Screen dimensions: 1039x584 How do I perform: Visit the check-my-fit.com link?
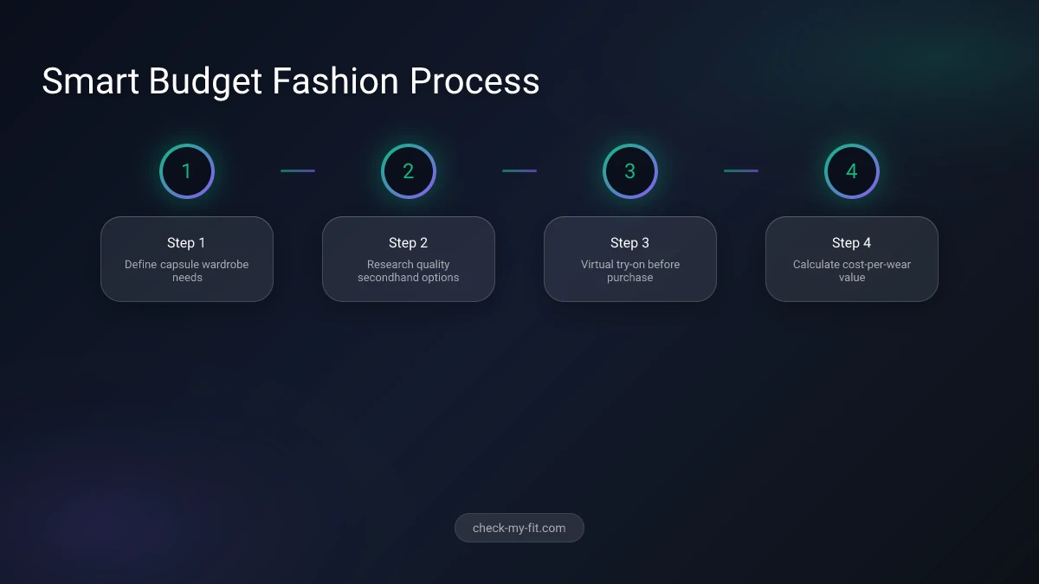(x=519, y=528)
